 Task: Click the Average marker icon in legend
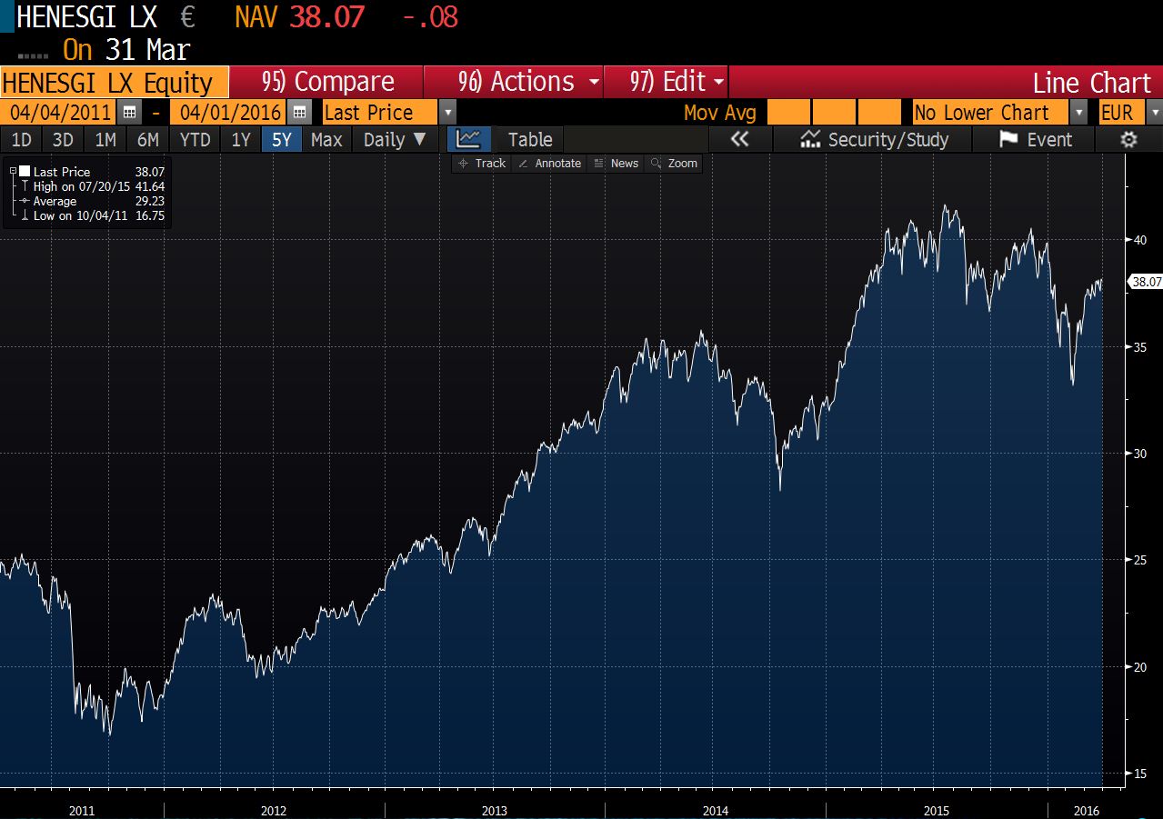click(x=25, y=201)
